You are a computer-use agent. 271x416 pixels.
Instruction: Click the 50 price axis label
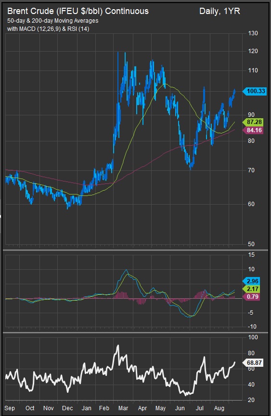pyautogui.click(x=251, y=244)
